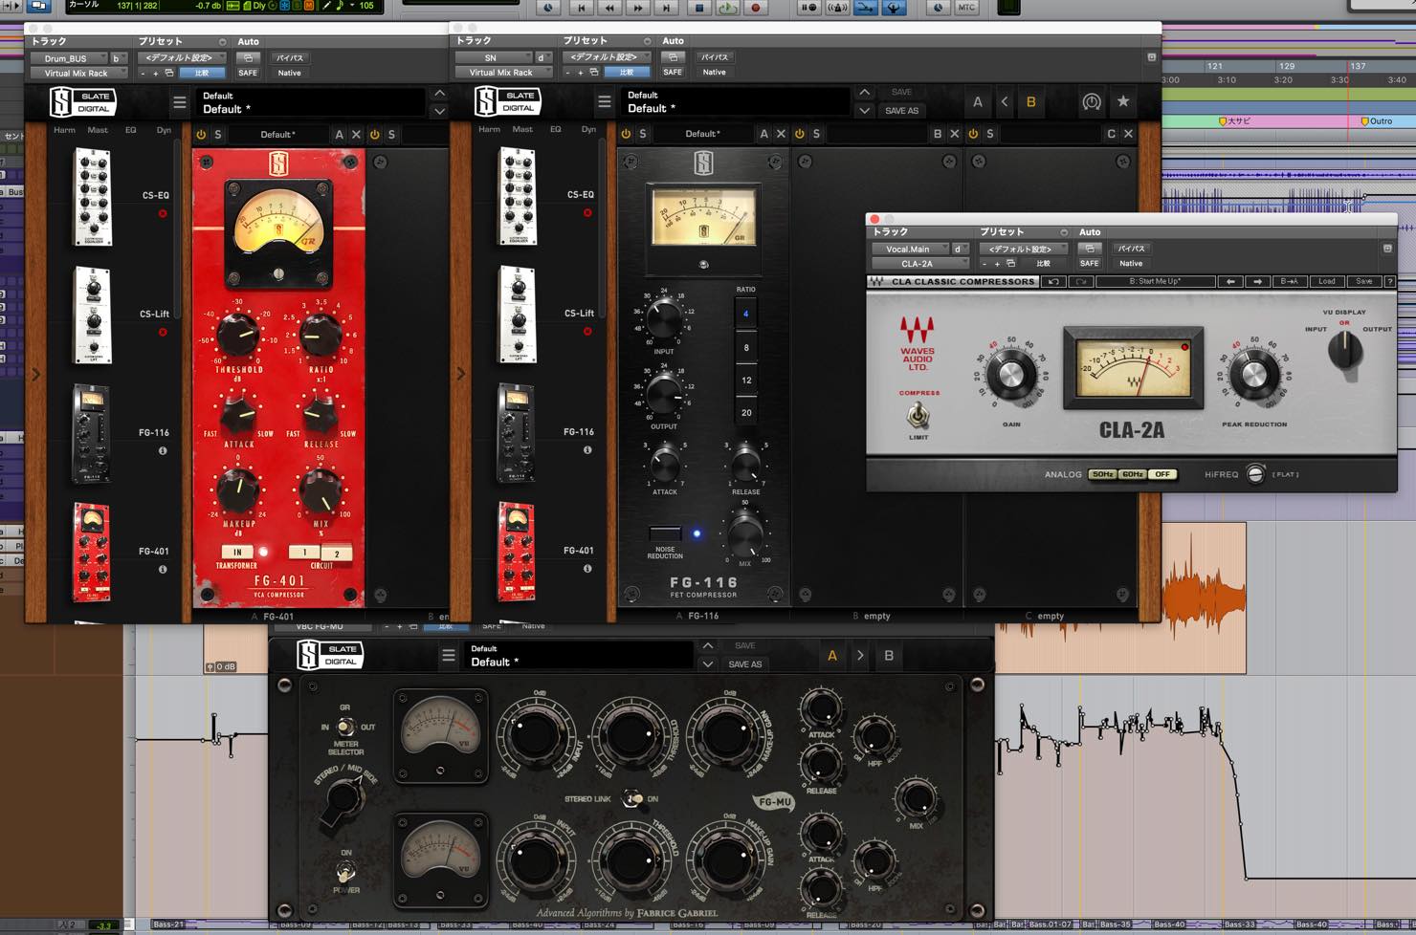
Task: Toggle FG-116 noise reduction switch
Action: [x=665, y=534]
